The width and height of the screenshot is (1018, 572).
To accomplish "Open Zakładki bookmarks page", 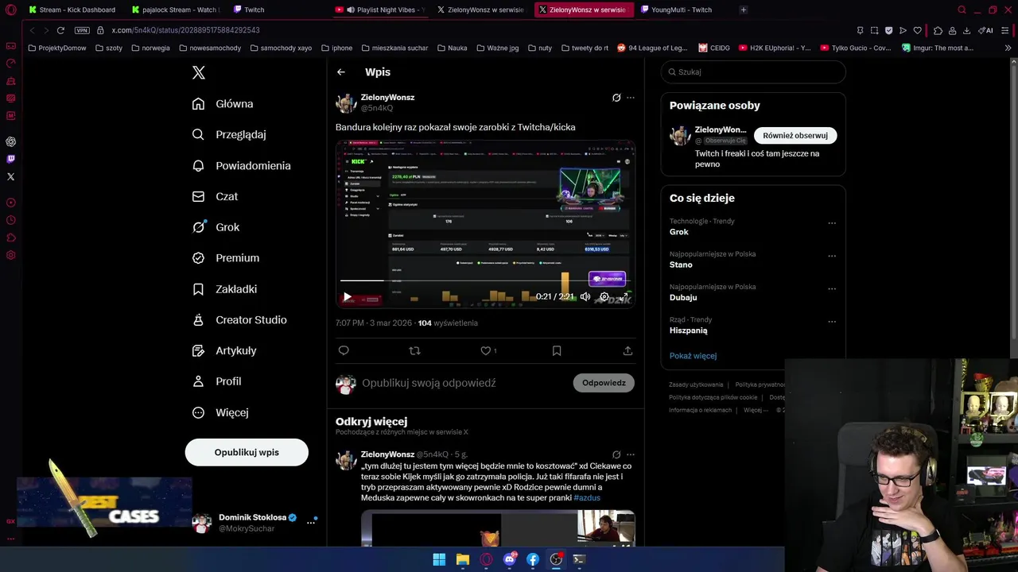I will [x=224, y=289].
